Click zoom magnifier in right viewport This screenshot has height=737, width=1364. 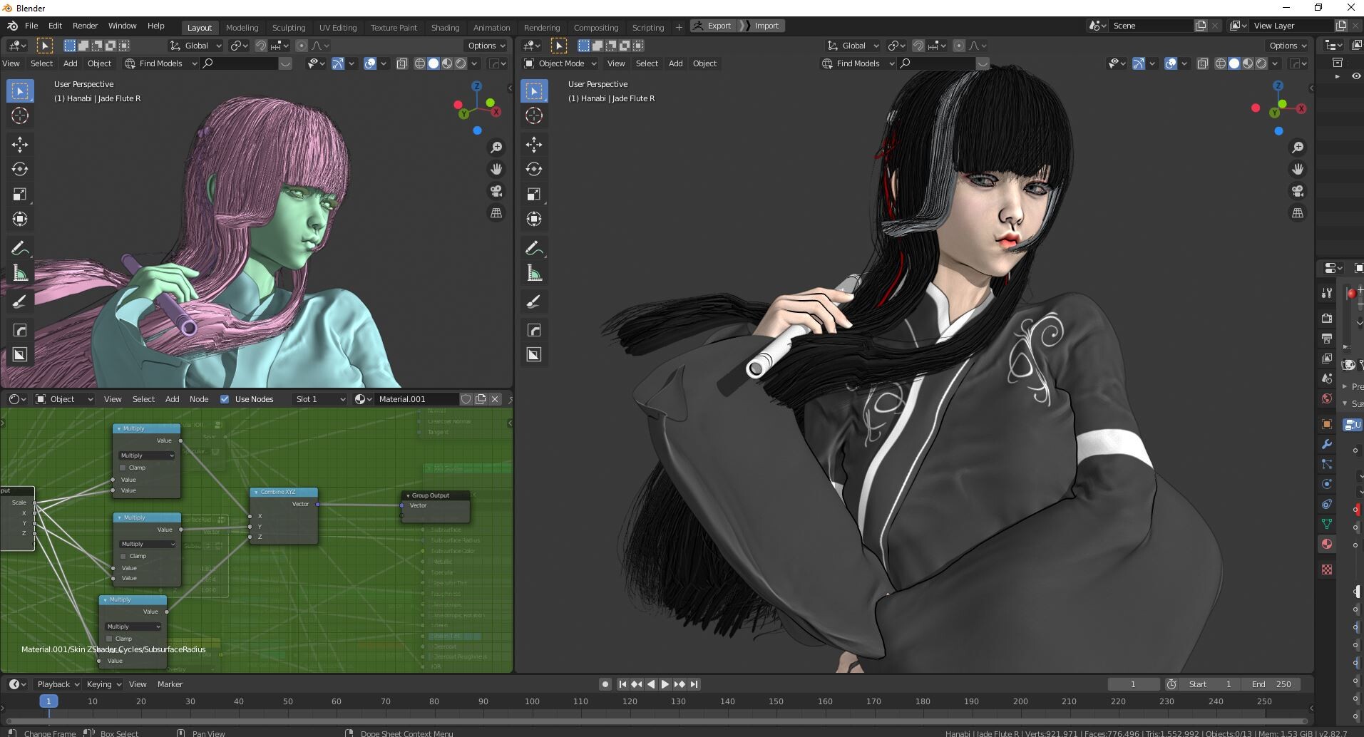tap(1298, 147)
